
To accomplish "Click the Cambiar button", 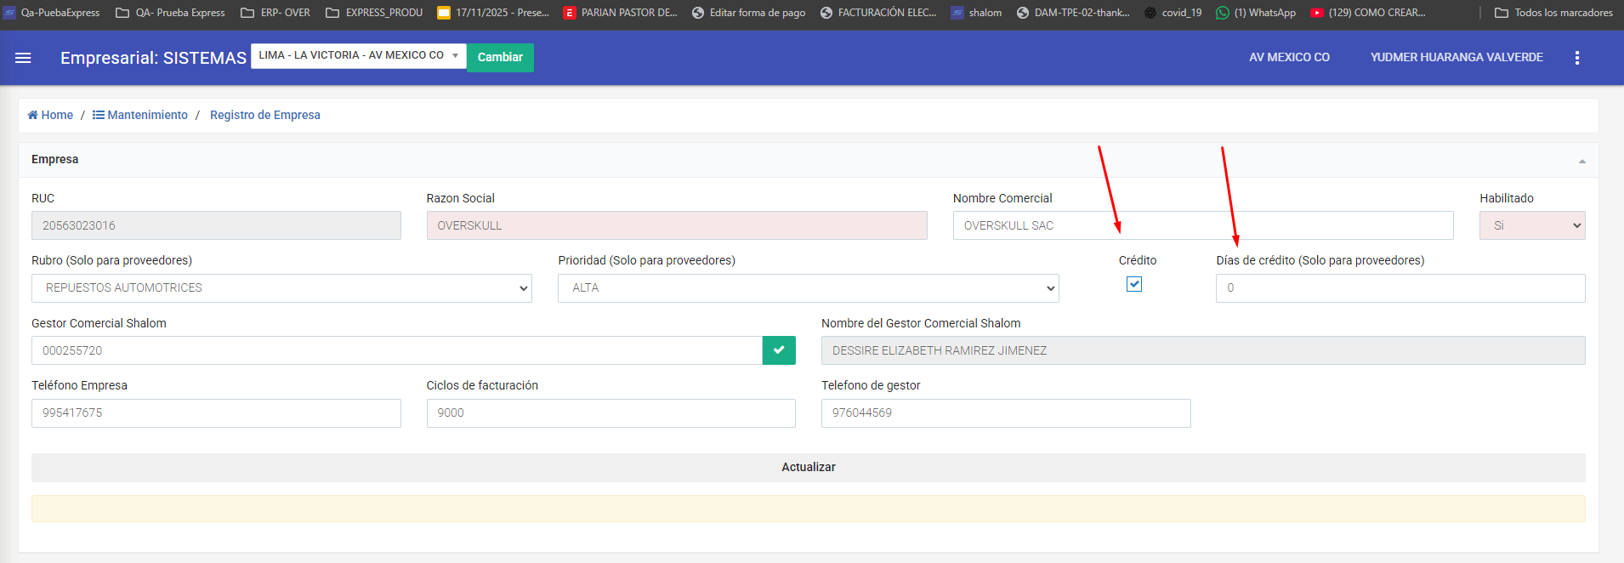I will click(500, 58).
